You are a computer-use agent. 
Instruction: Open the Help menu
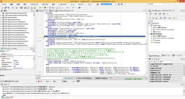pos(89,4)
